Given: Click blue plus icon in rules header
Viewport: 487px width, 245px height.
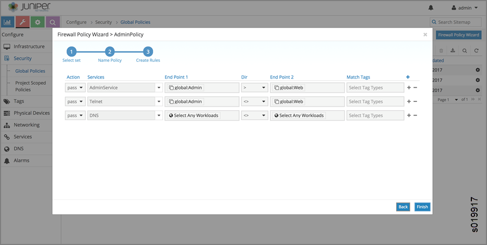Looking at the screenshot, I should pyautogui.click(x=408, y=77).
